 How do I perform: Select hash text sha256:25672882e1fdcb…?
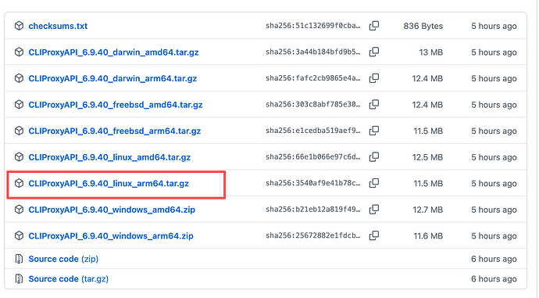(x=313, y=235)
